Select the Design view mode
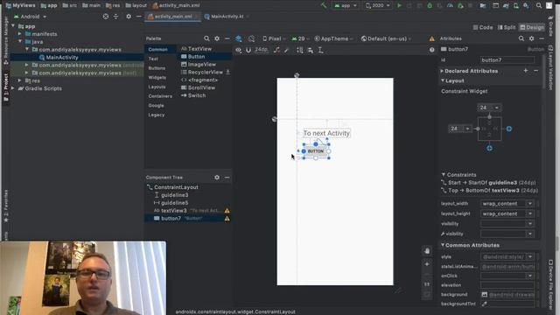 532,27
